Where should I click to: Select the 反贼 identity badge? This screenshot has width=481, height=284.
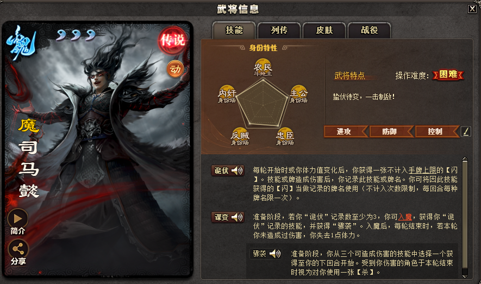click(x=240, y=136)
